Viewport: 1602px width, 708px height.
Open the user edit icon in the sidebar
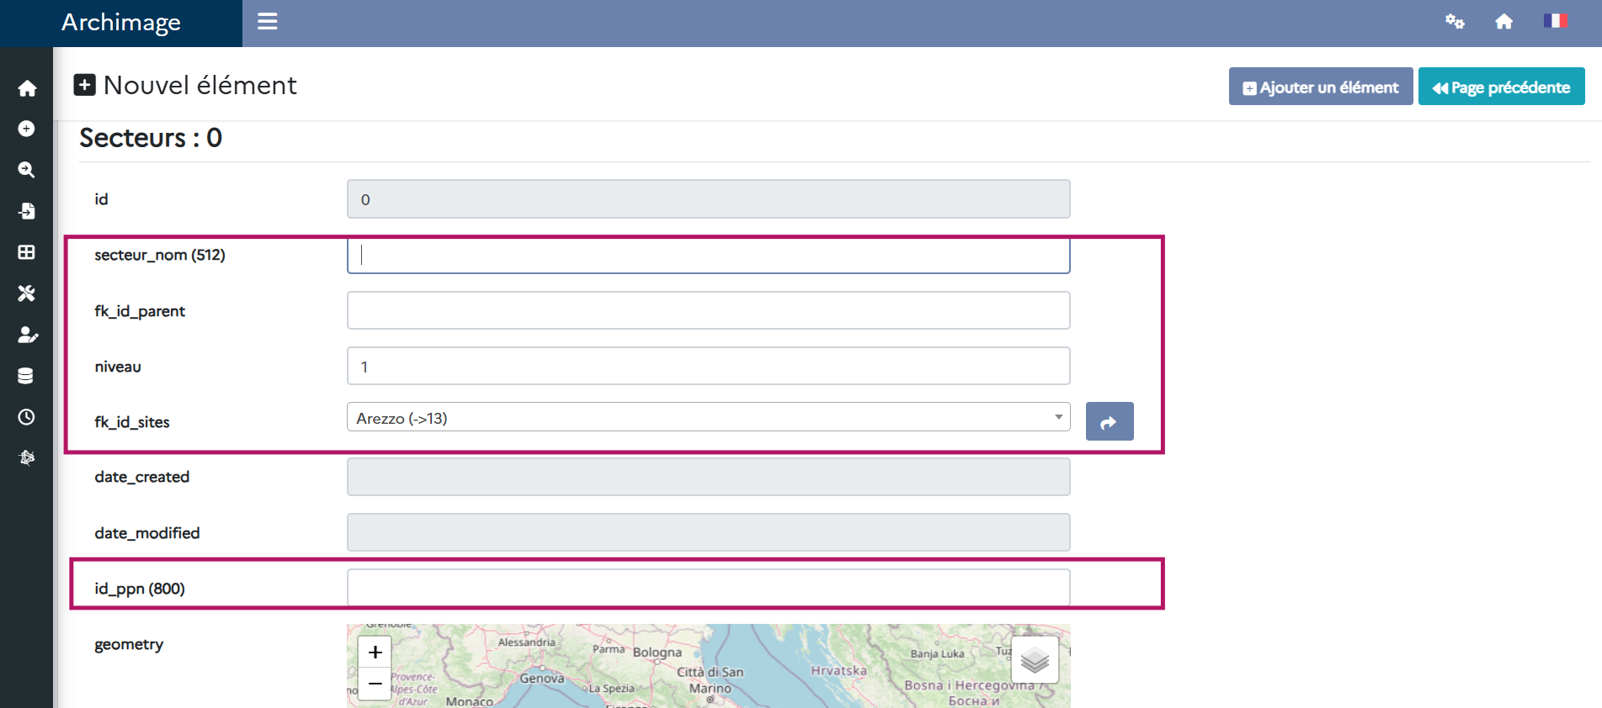[27, 335]
